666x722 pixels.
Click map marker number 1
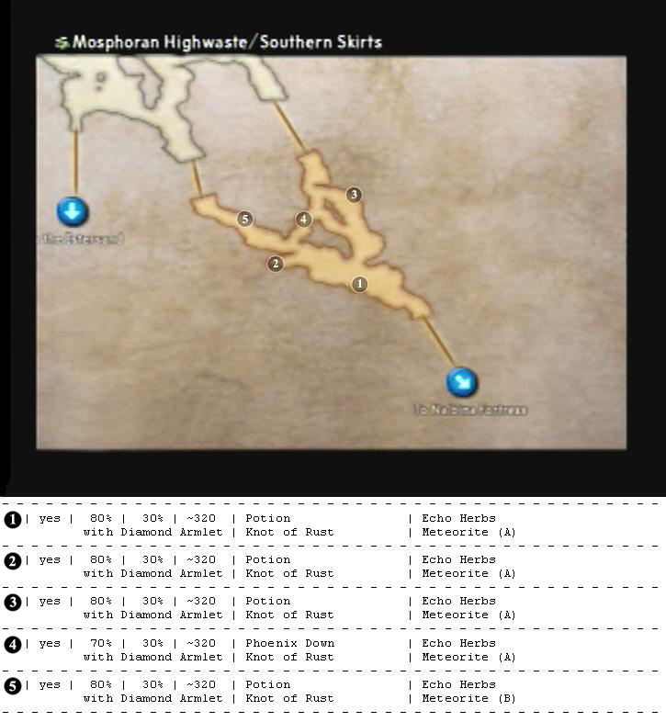pos(360,284)
